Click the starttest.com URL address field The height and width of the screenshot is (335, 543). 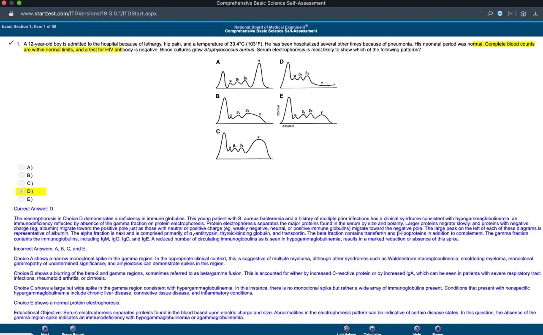point(89,14)
